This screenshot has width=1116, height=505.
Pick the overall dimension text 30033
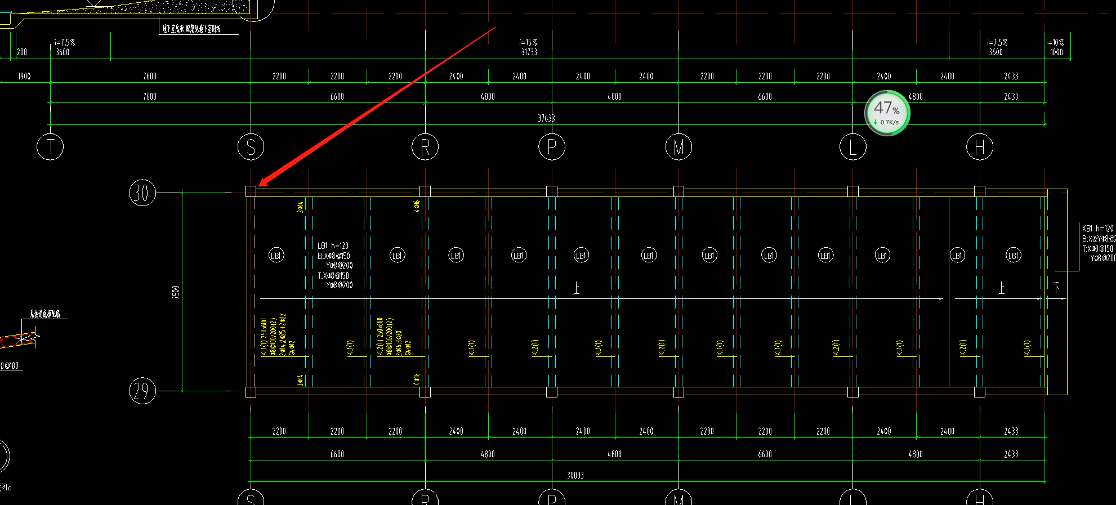click(575, 475)
